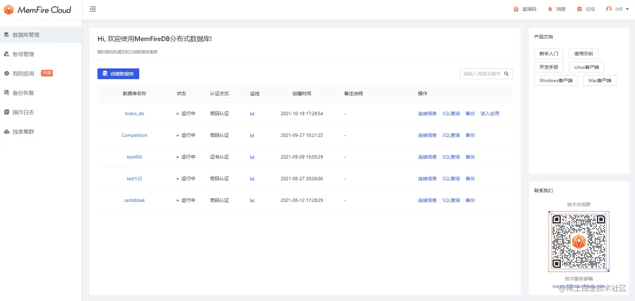
Task: Click SQL查询 for todos_db
Action: click(451, 113)
